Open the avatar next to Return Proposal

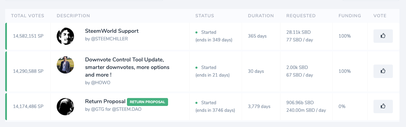pos(65,107)
